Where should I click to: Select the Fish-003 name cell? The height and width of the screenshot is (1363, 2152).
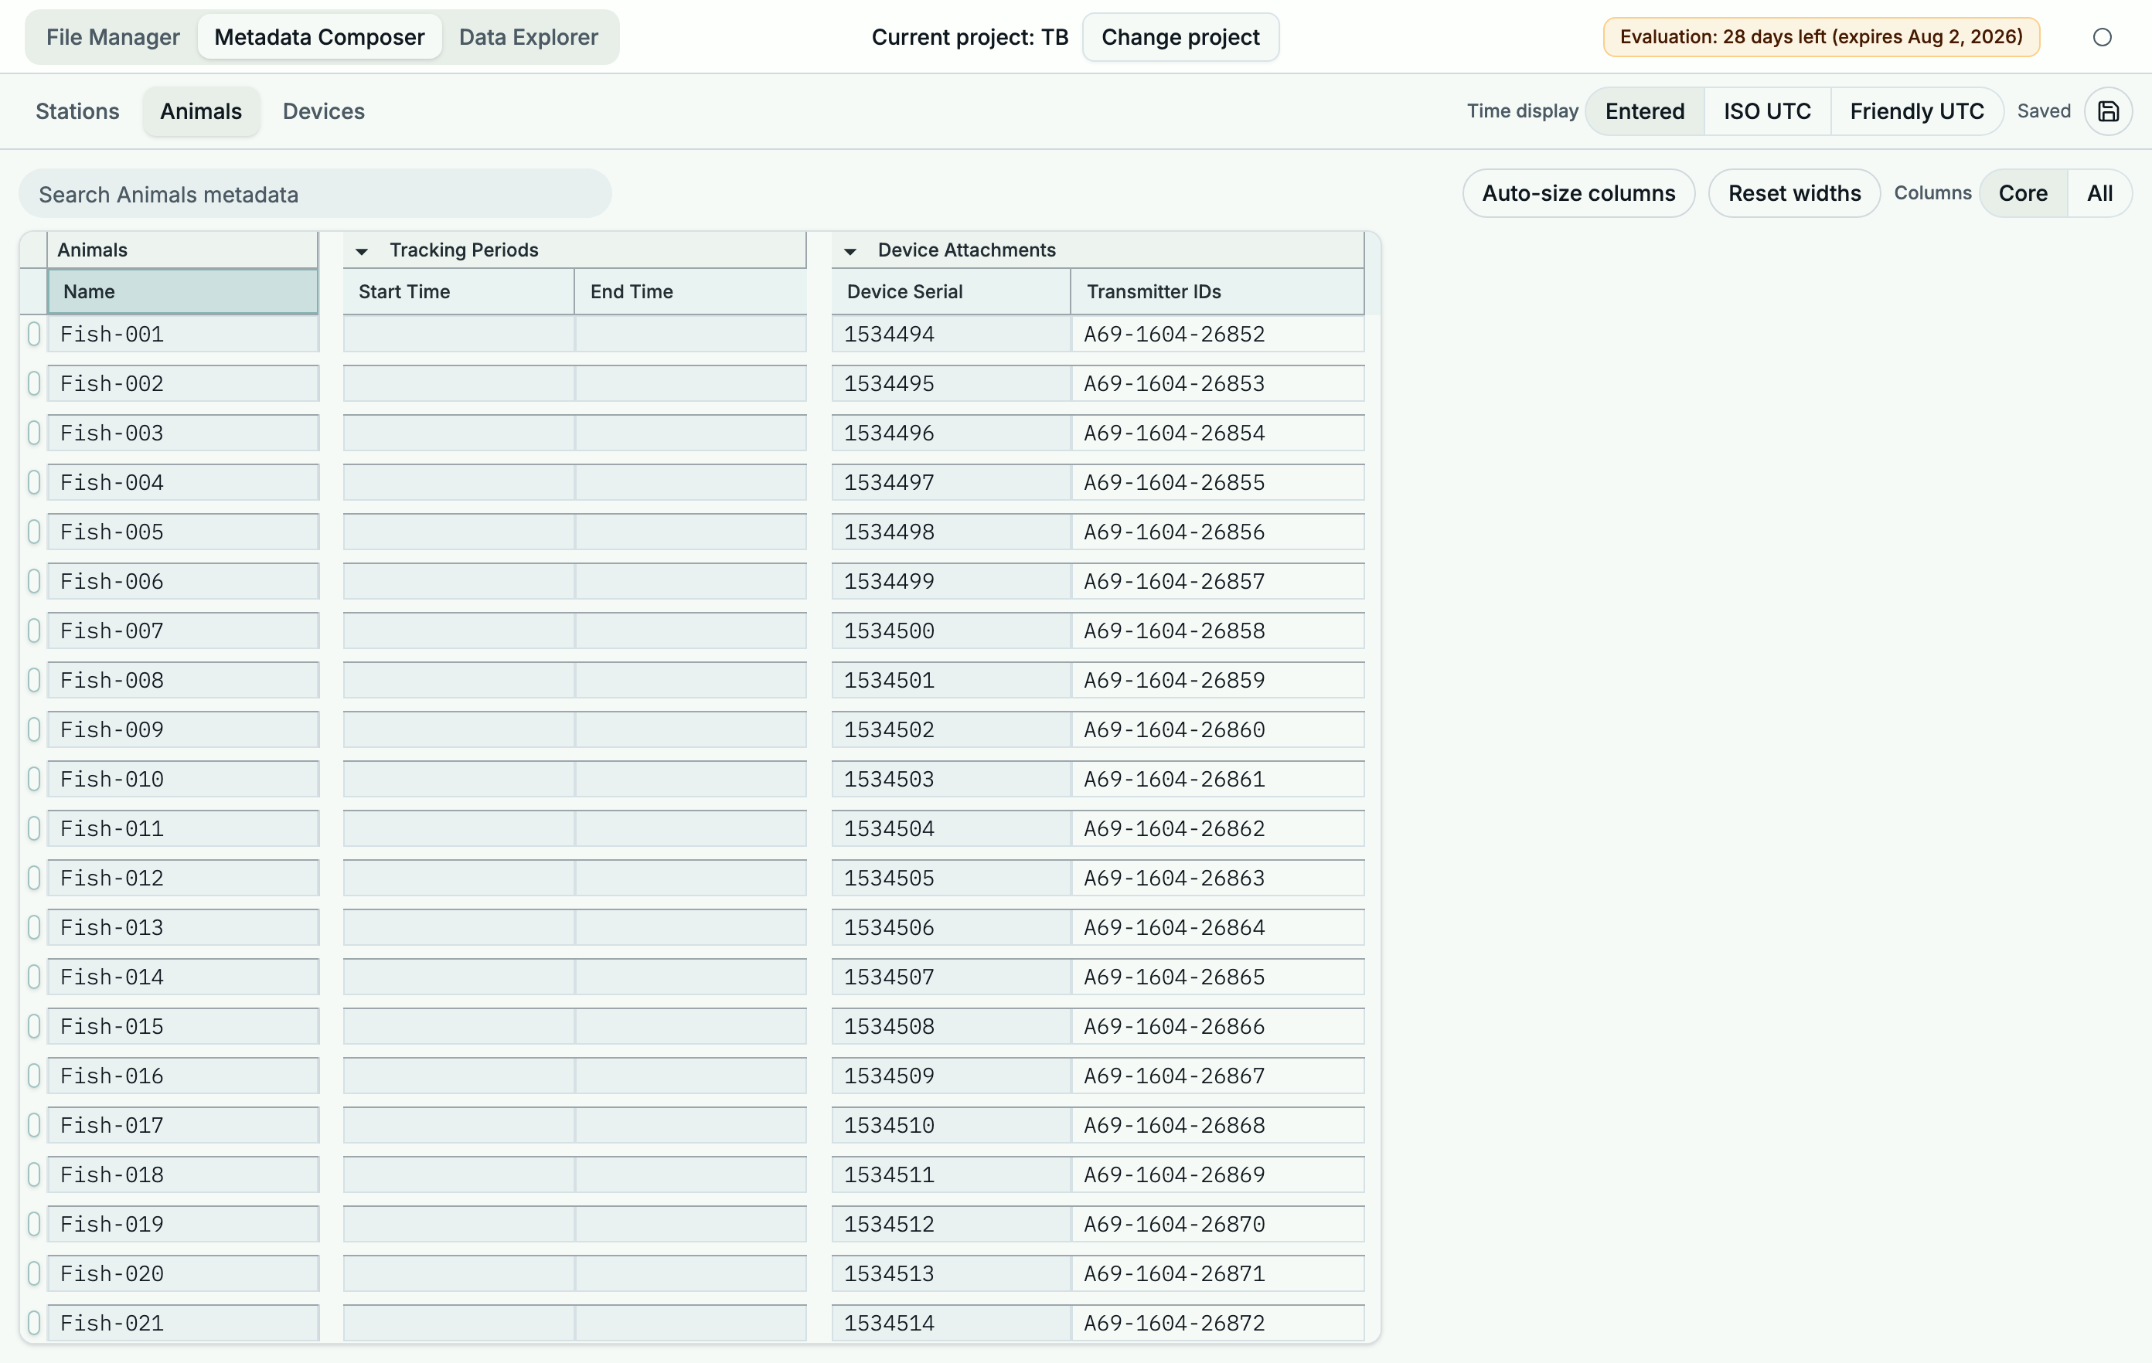[183, 433]
